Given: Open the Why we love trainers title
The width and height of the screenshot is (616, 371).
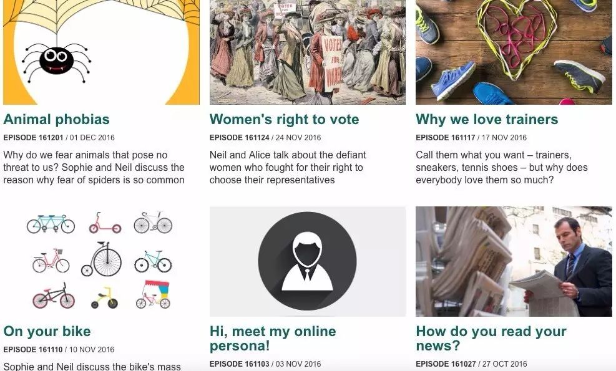Looking at the screenshot, I should click(x=487, y=119).
